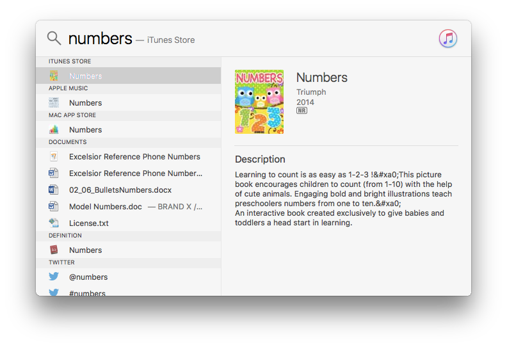Click the iTunes music note icon

448,38
